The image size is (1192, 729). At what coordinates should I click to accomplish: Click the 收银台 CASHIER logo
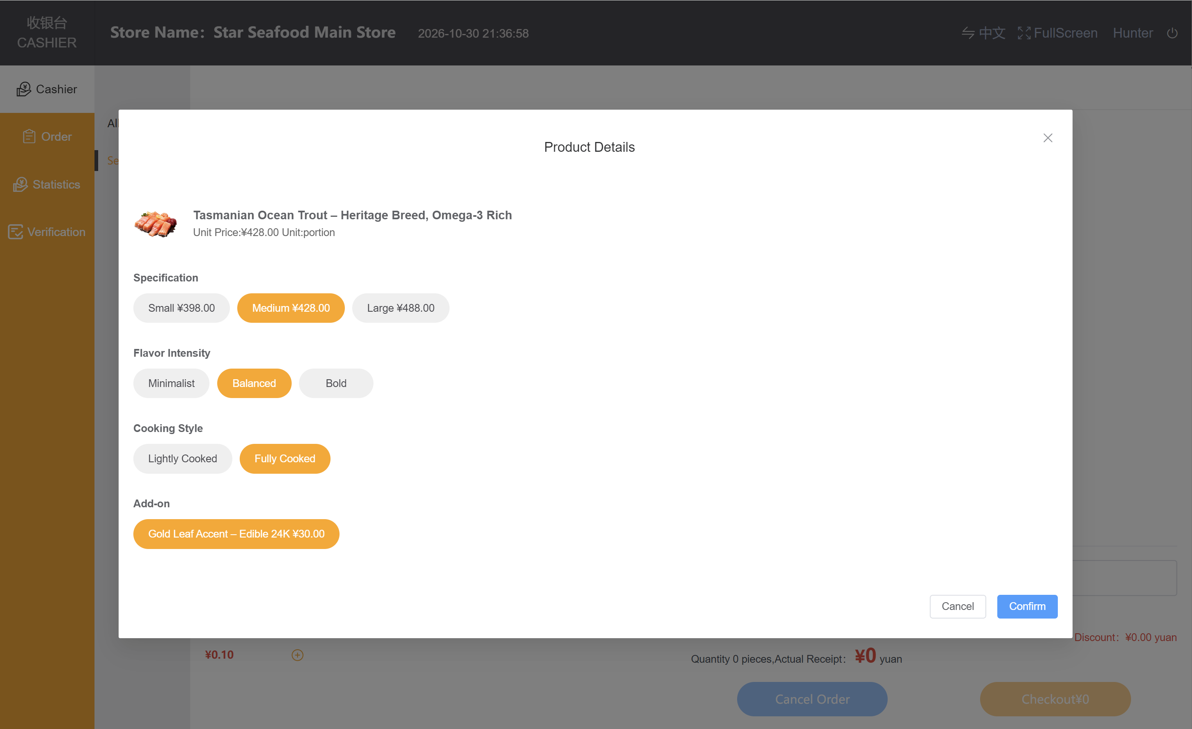tap(47, 32)
